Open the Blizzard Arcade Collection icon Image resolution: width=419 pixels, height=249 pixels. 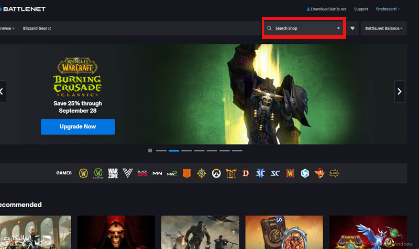(334, 173)
